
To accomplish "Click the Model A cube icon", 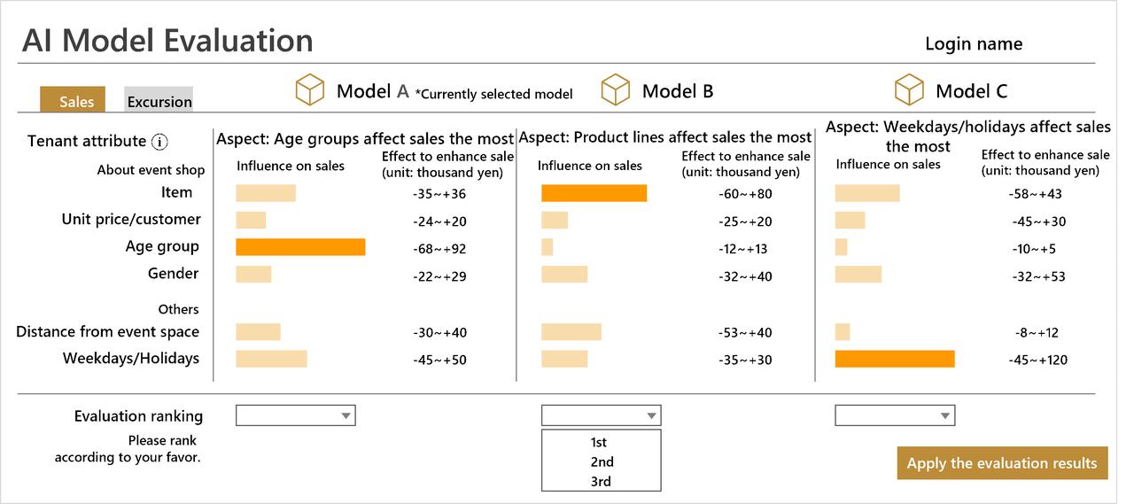I will pos(309,89).
